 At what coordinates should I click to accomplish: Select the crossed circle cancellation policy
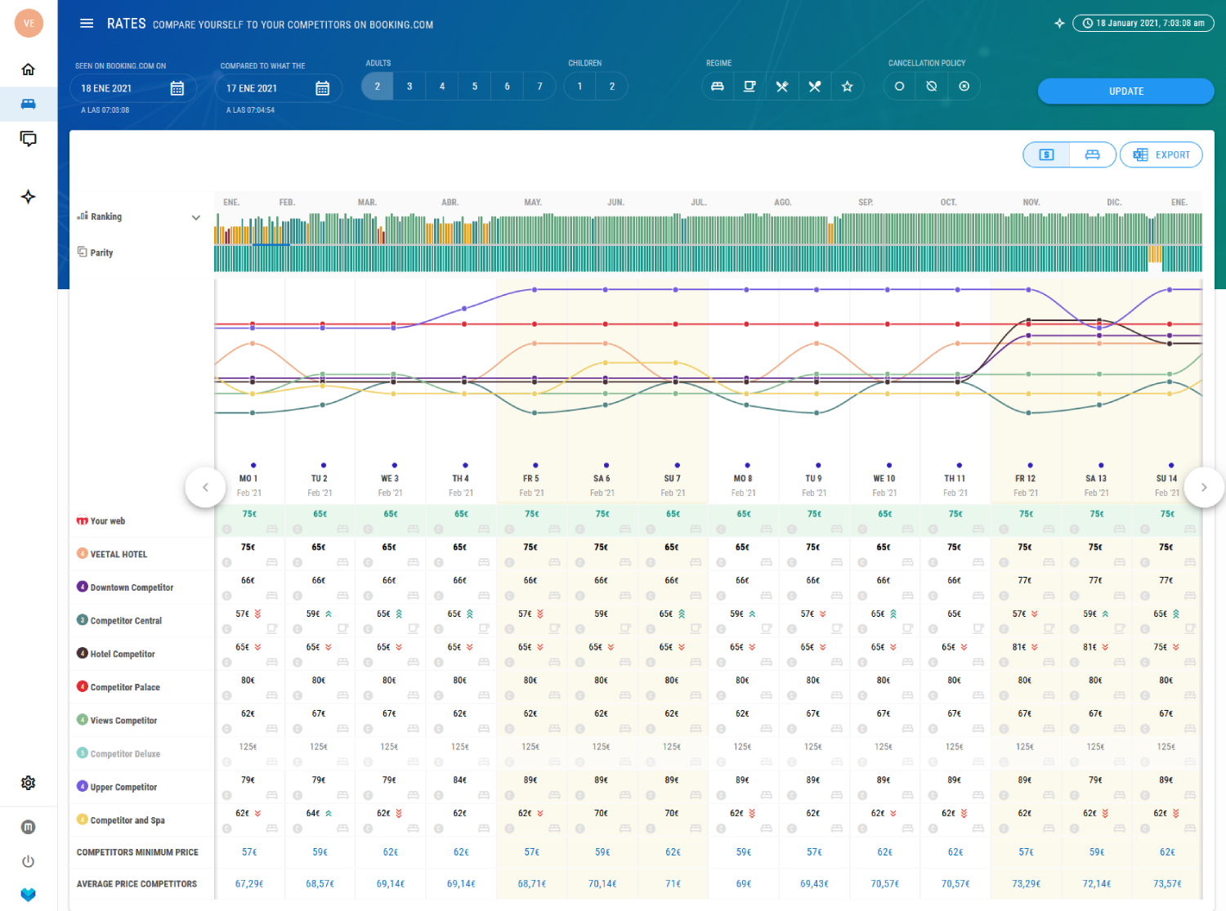(x=932, y=87)
